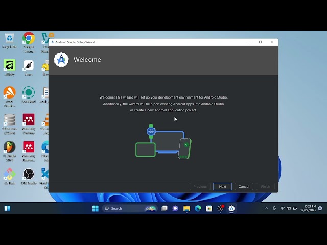Viewport: 327px width, 245px height.
Task: Open Microsoft Edge from the taskbar
Action: click(x=198, y=208)
